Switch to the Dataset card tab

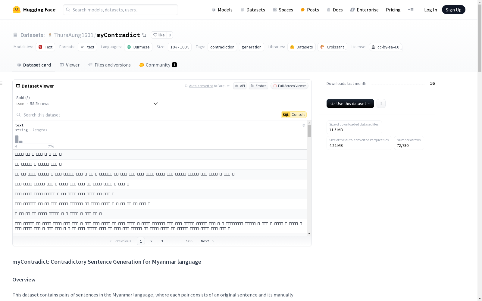34,65
